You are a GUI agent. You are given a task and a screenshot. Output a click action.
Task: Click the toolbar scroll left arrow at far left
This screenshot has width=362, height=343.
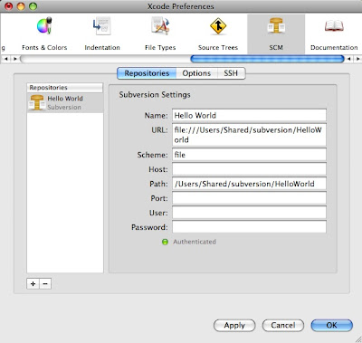tap(5, 59)
